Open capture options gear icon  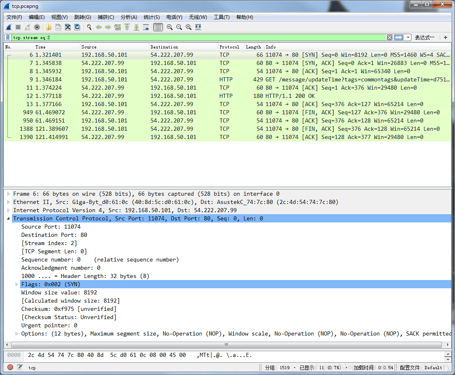tap(37, 27)
